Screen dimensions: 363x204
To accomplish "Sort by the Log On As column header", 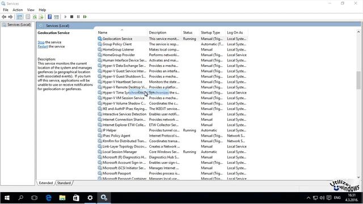I will [x=237, y=33].
